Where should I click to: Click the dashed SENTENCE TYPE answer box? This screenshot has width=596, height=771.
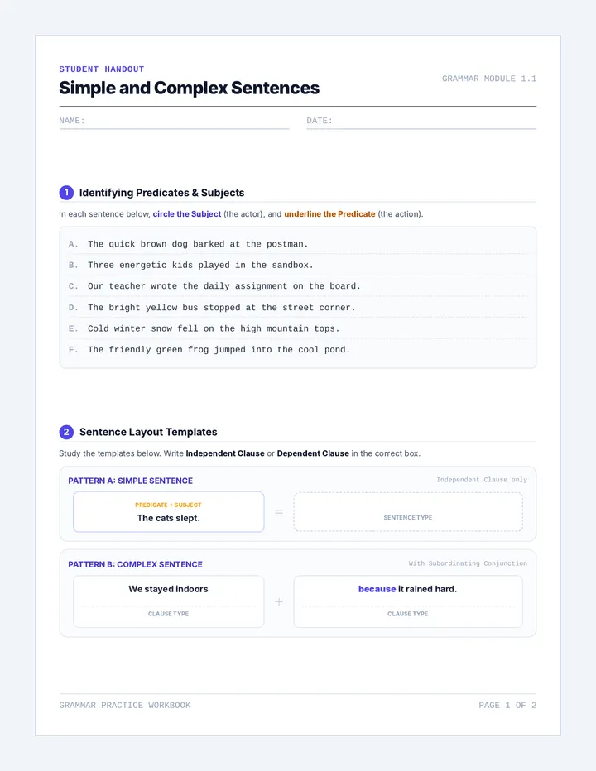tap(408, 512)
